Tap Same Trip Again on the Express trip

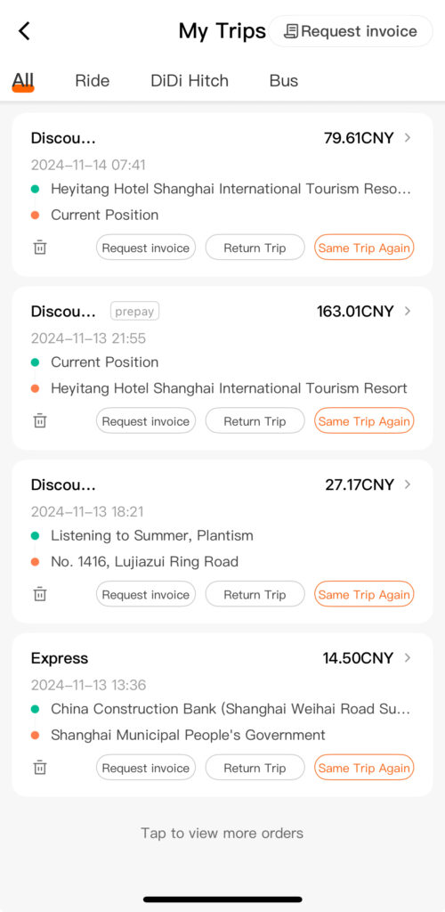[x=364, y=767]
